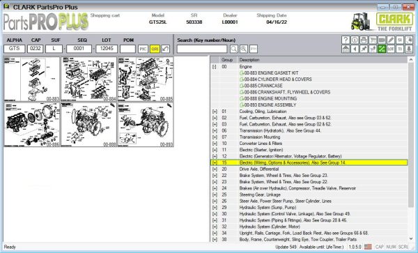Expand group 10 Converter Lines & Filters

pyautogui.click(x=215, y=144)
